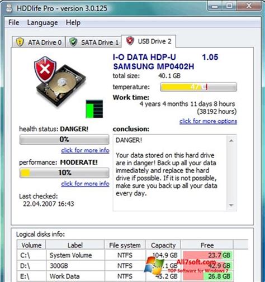
Task: Click the HDDlife app icon in title bar
Action: [9, 8]
